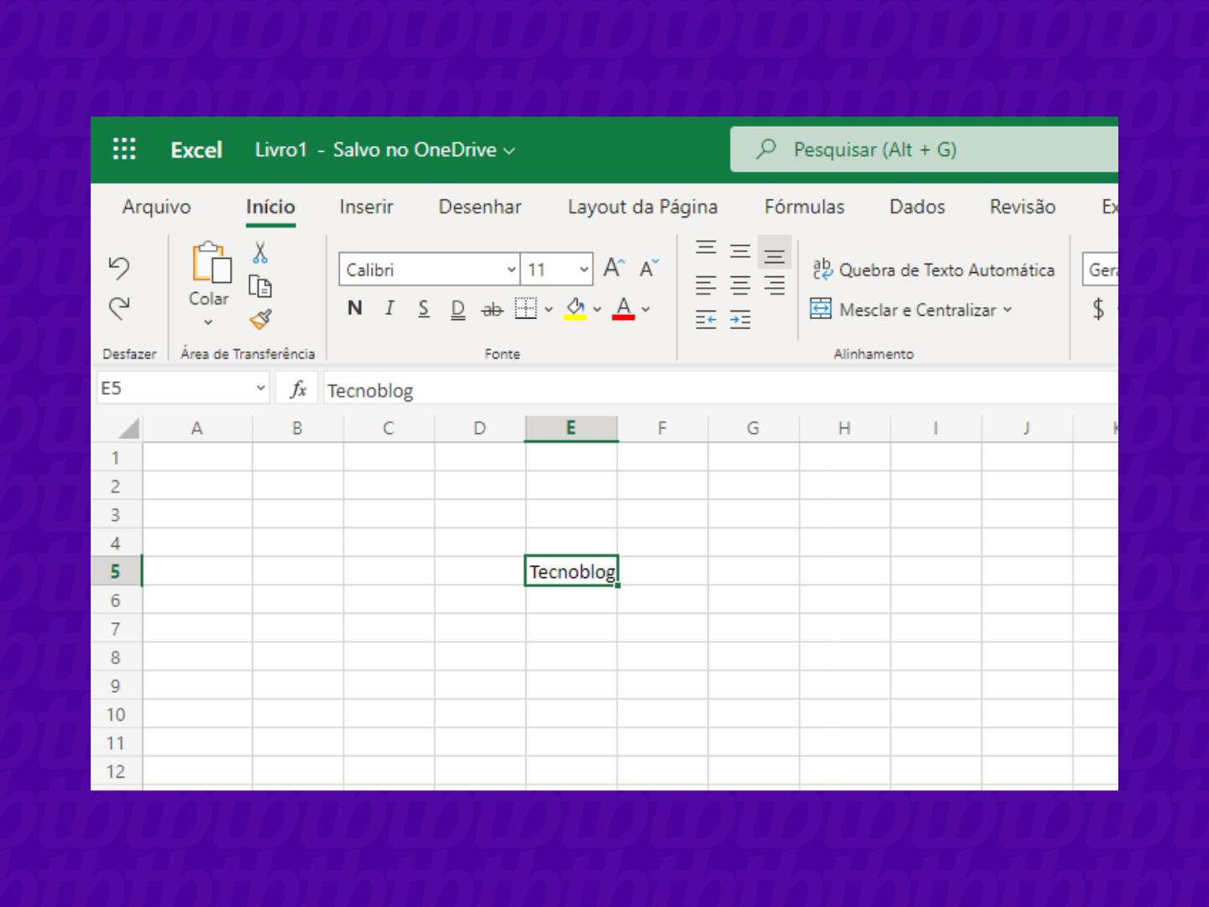Open the font name dropdown
Viewport: 1209px width, 907px height.
coord(511,270)
